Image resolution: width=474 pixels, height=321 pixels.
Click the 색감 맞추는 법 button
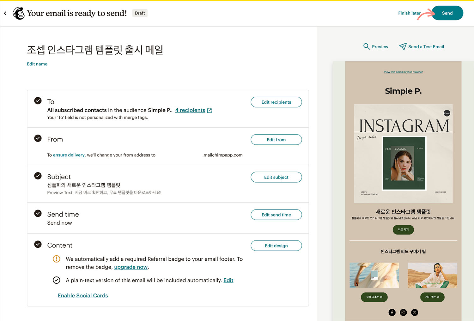[374, 297]
